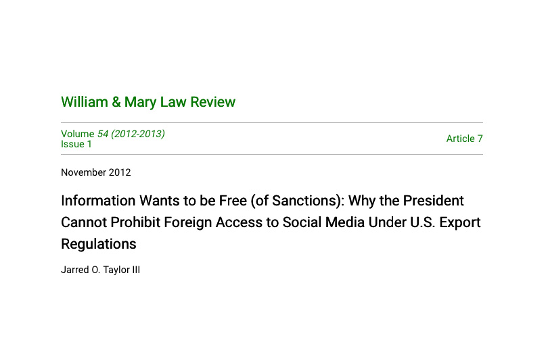The width and height of the screenshot is (546, 342).
Task: Click the word "Regulations" in the title
Action: (99, 244)
